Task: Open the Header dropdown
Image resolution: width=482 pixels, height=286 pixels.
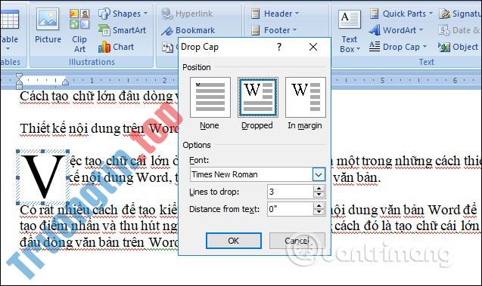Action: 275,14
